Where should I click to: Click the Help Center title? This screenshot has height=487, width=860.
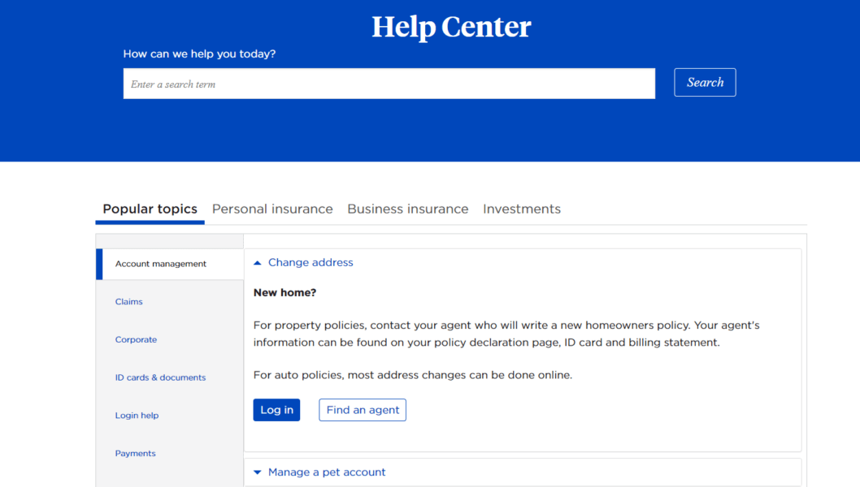coord(451,27)
